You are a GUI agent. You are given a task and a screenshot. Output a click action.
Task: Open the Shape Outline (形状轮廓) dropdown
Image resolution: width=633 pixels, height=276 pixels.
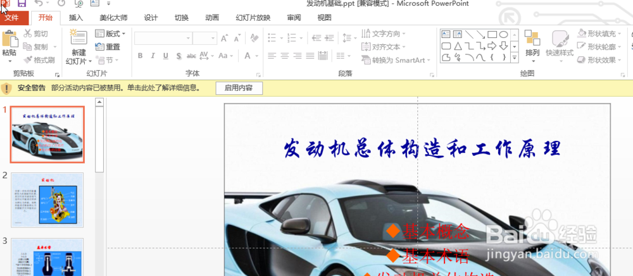click(599, 47)
